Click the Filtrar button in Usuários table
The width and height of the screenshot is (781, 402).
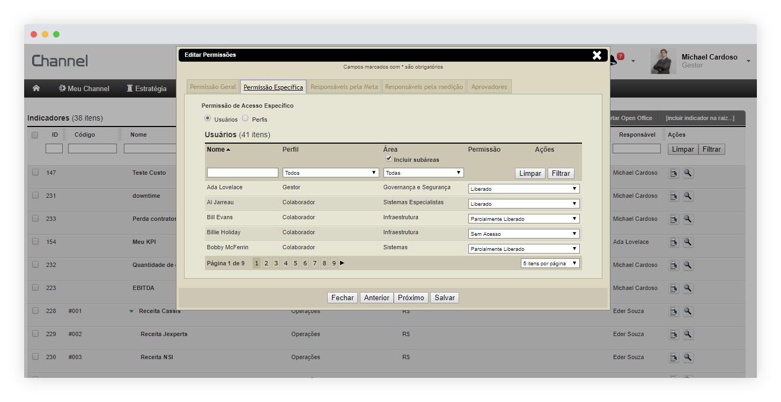coord(561,174)
